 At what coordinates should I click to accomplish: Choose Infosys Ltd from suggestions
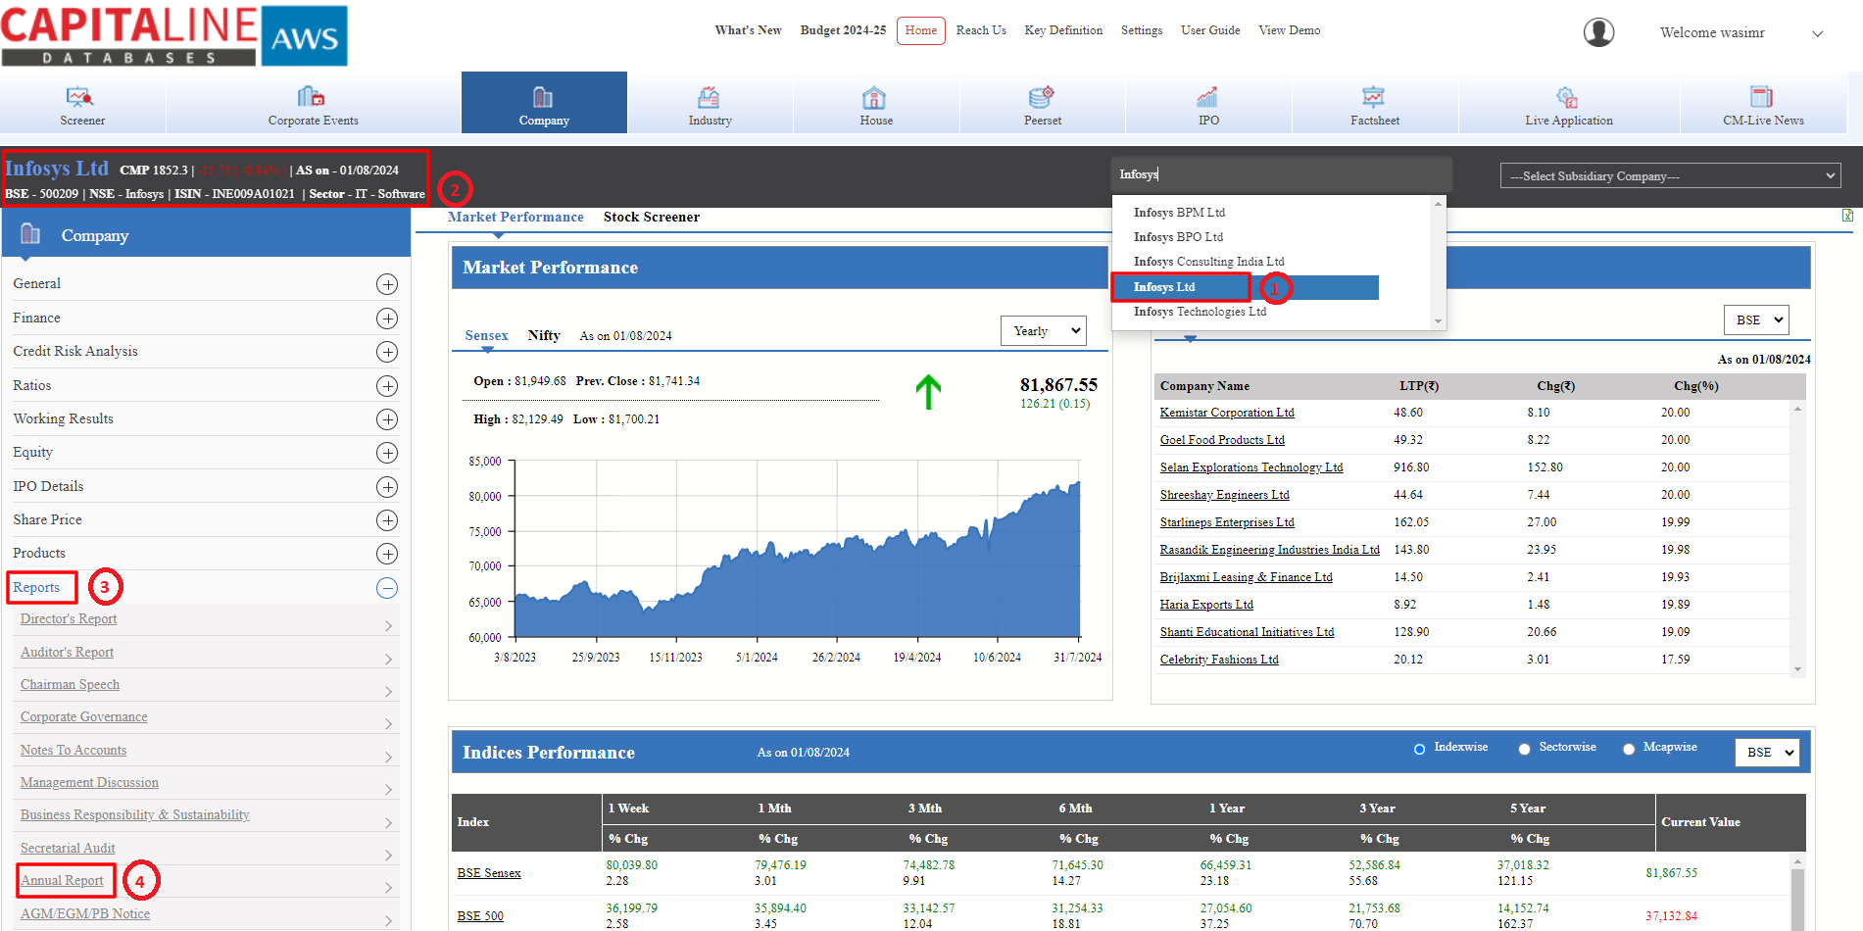(x=1245, y=287)
